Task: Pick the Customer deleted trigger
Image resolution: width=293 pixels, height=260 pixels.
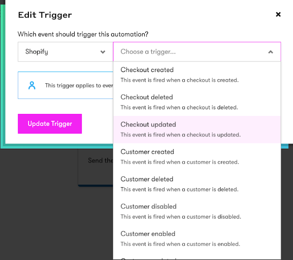Action: [197, 184]
